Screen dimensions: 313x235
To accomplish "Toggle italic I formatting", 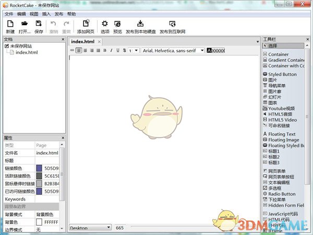I will (x=111, y=50).
